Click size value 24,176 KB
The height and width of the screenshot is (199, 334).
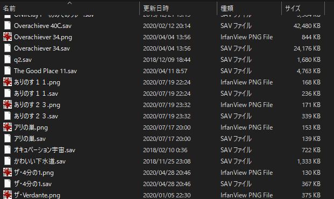[x=307, y=48]
